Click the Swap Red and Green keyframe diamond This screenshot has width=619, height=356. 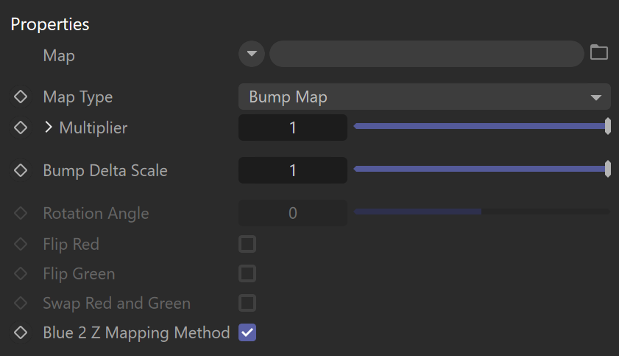[x=21, y=303]
